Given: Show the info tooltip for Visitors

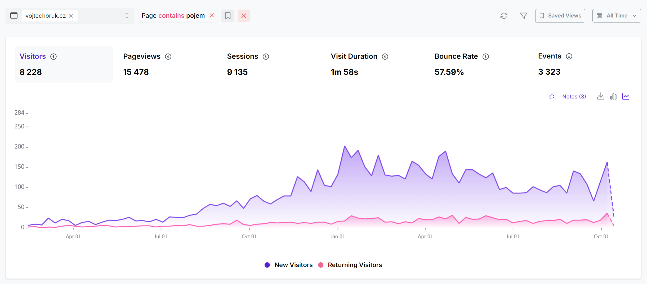Looking at the screenshot, I should pyautogui.click(x=53, y=57).
